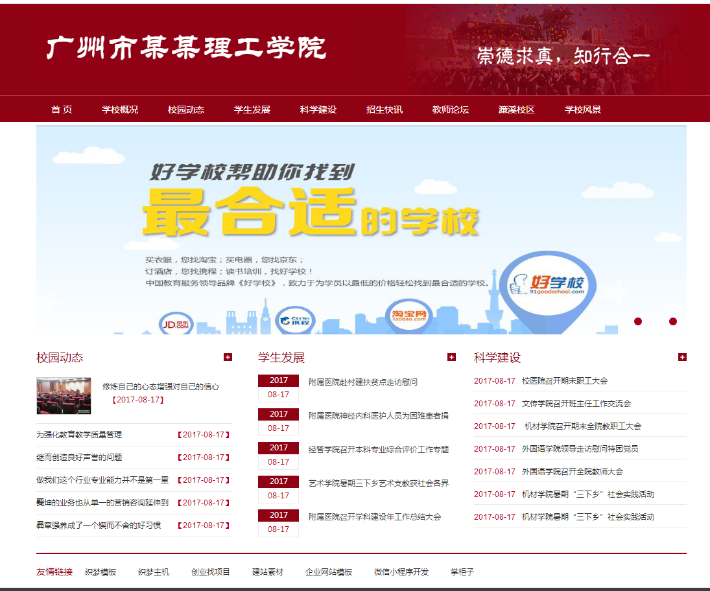710x591 pixels.
Task: Click plus icon beside 校园动态 heading
Action: [228, 357]
